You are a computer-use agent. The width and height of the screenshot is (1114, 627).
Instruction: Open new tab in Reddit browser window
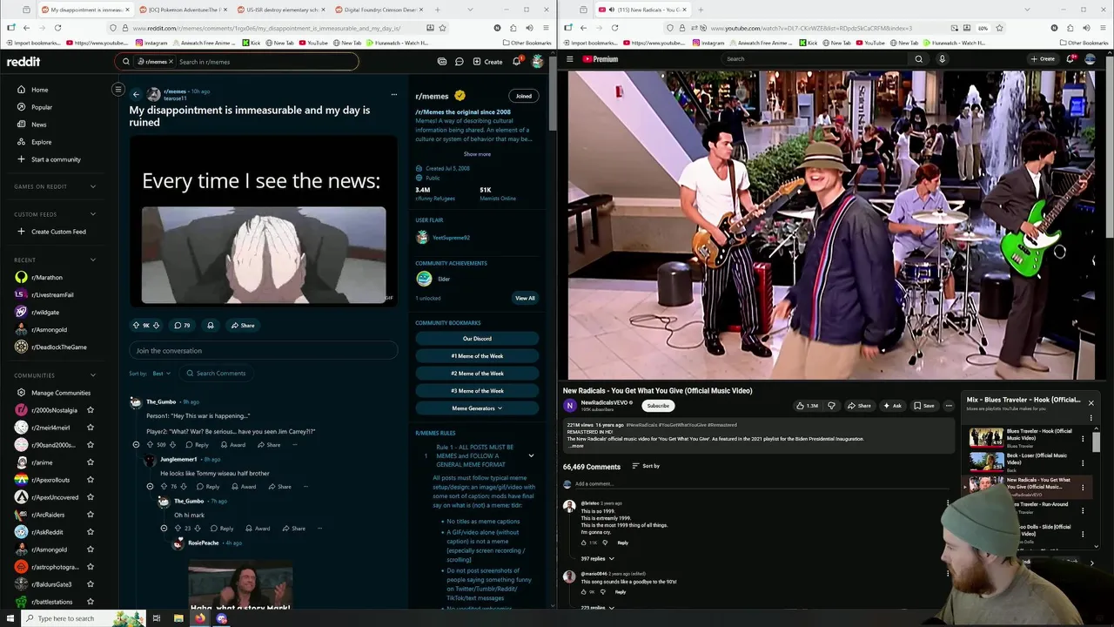pos(437,10)
